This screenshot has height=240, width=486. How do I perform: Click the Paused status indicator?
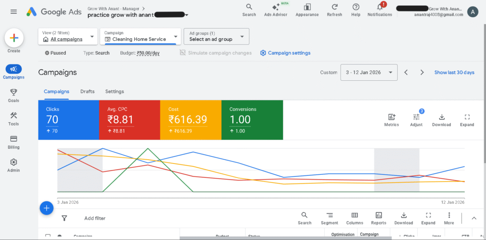(56, 53)
